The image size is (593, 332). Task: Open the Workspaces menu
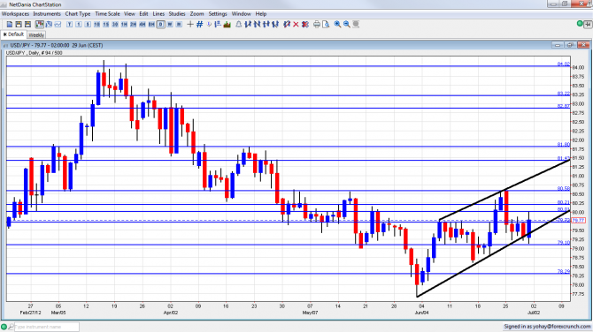pos(16,13)
